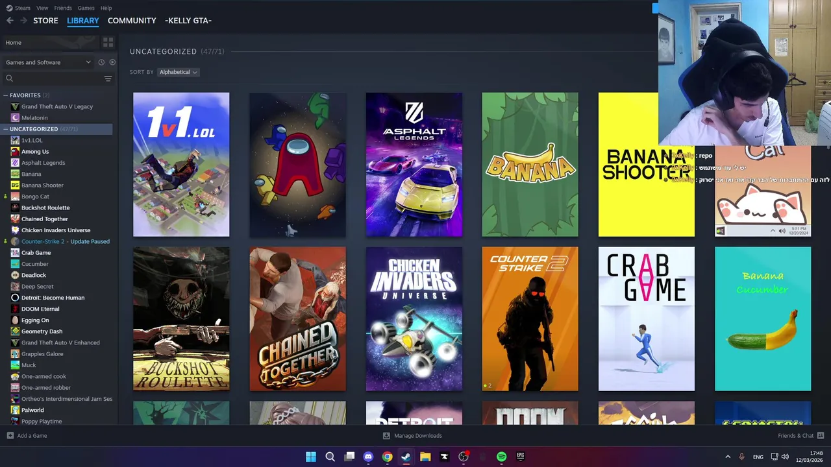Go to the Store tab
Viewport: 831px width, 467px height.
[x=45, y=21]
